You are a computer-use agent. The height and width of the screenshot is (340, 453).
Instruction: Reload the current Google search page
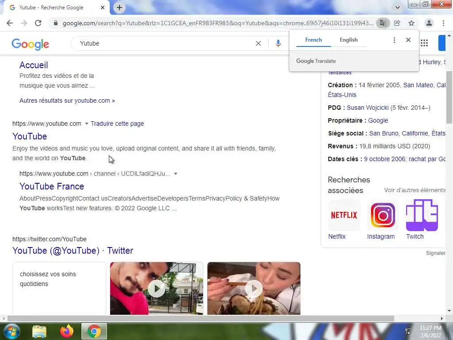tap(38, 23)
